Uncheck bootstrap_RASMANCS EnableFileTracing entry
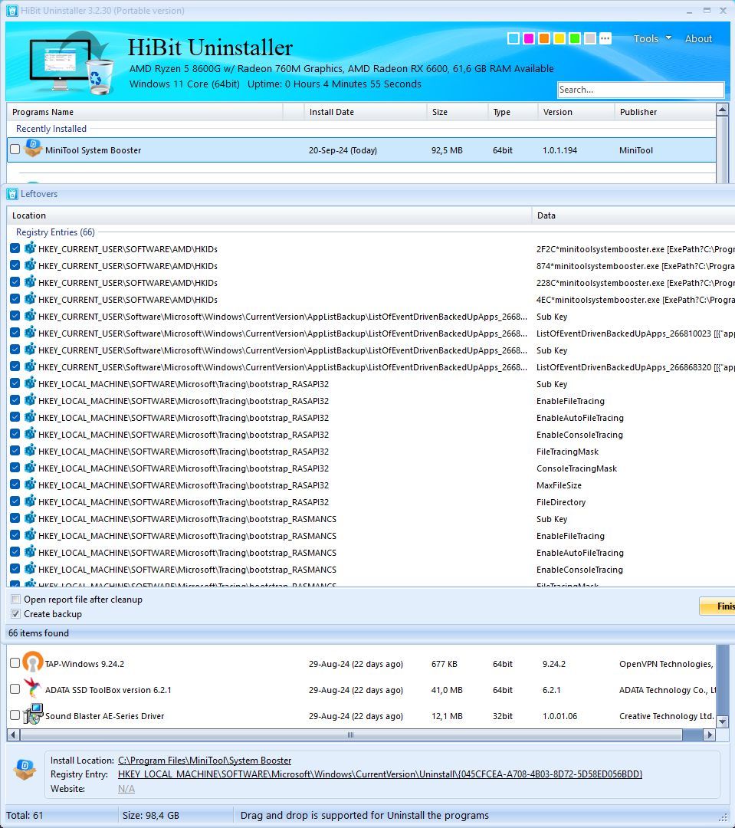This screenshot has width=735, height=828. [x=15, y=535]
